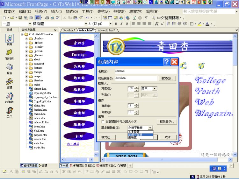Expand the _borders folder node
239x179 pixels.
27,38
